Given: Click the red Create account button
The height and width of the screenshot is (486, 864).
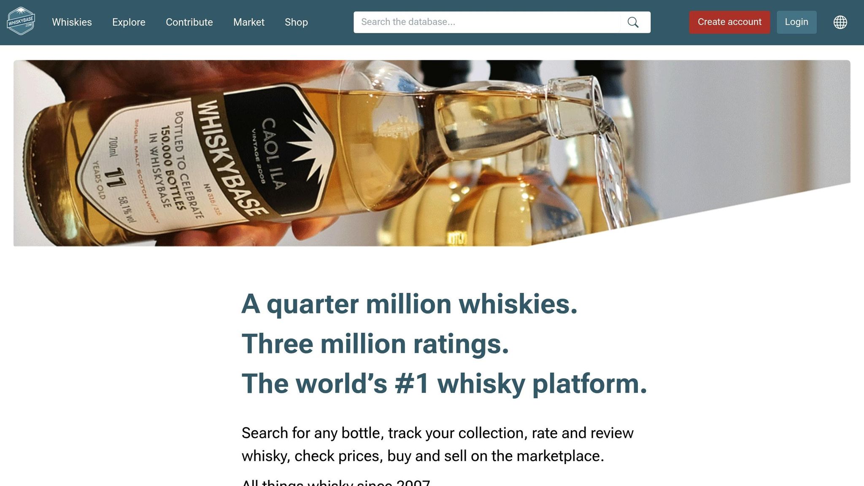Looking at the screenshot, I should tap(729, 22).
